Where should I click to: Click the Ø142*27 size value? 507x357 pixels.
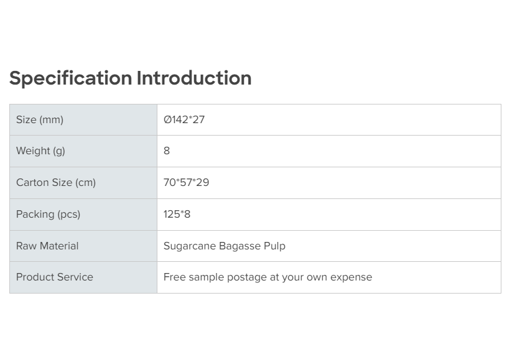pos(184,119)
